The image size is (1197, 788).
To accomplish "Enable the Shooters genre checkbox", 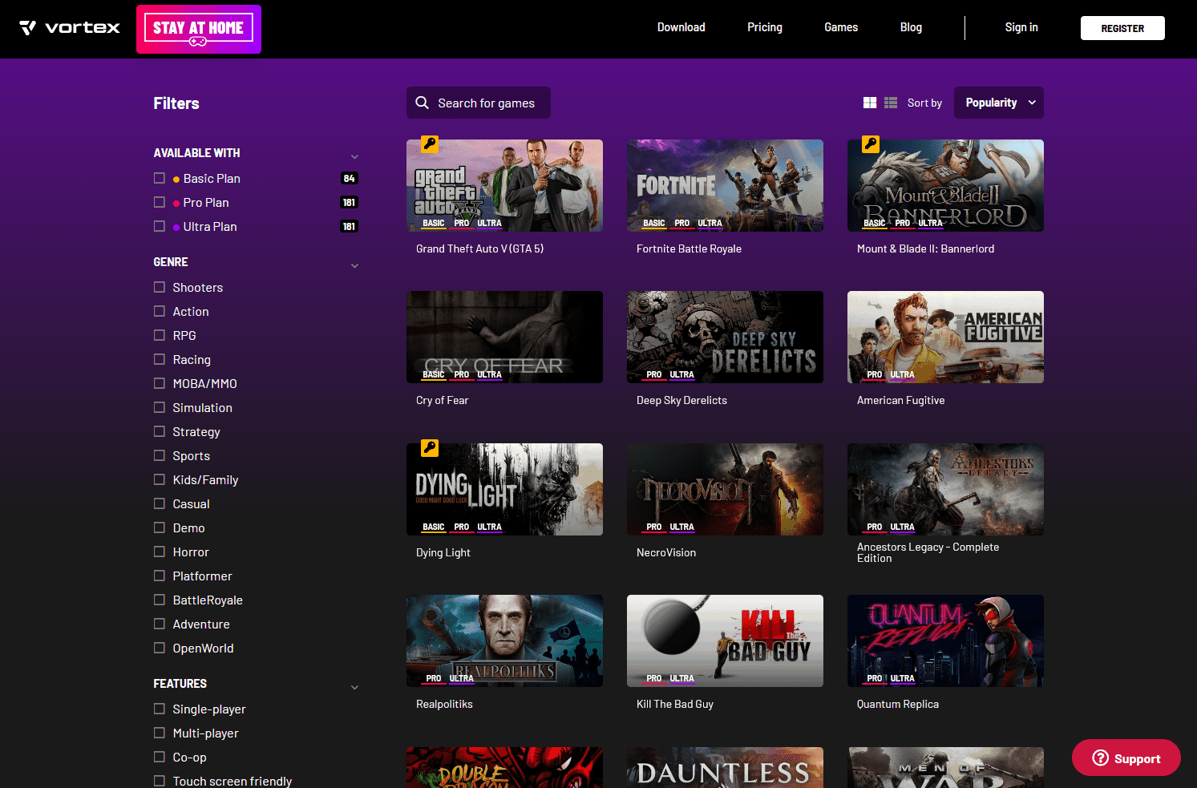I will point(160,287).
